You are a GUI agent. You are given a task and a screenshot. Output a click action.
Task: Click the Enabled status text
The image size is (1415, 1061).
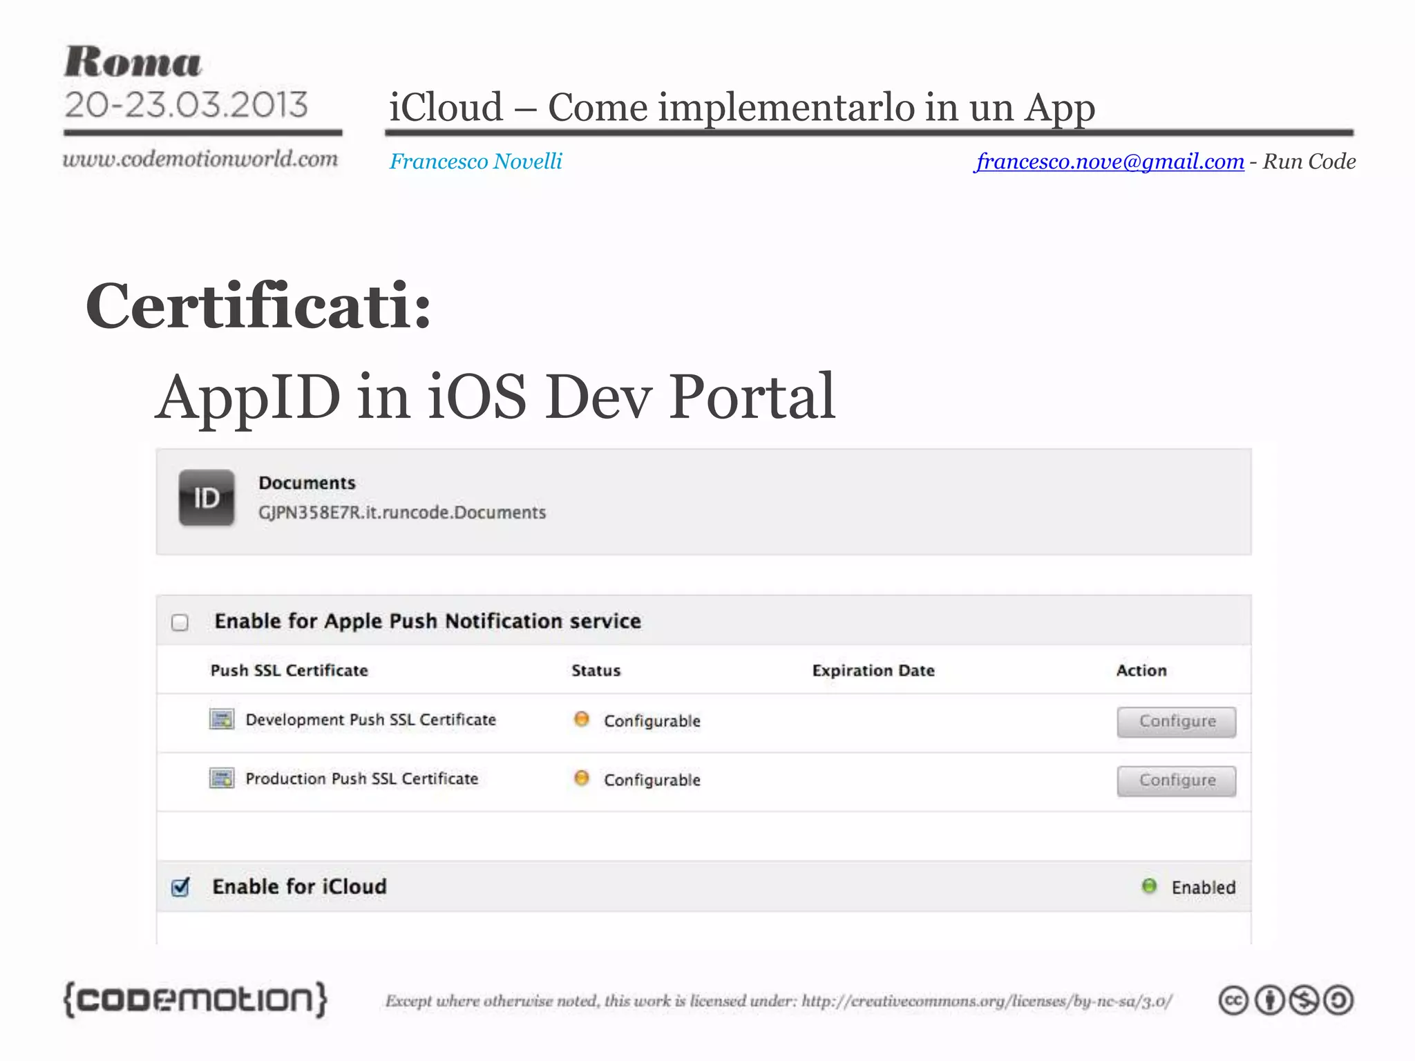pyautogui.click(x=1204, y=887)
